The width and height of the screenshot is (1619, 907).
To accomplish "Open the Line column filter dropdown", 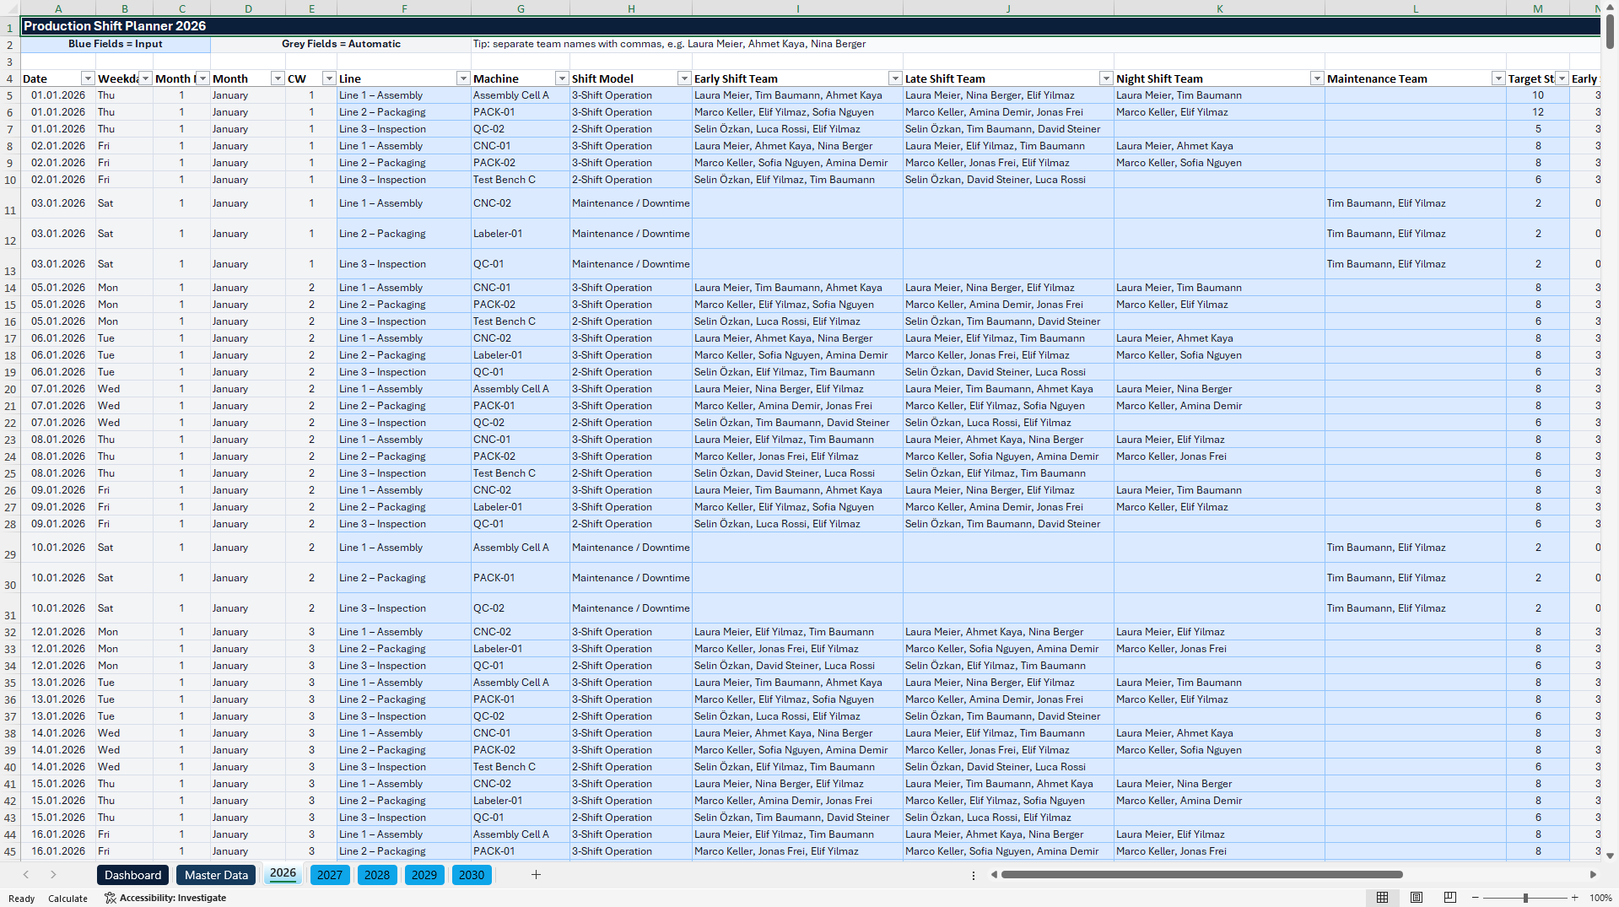I will point(462,78).
